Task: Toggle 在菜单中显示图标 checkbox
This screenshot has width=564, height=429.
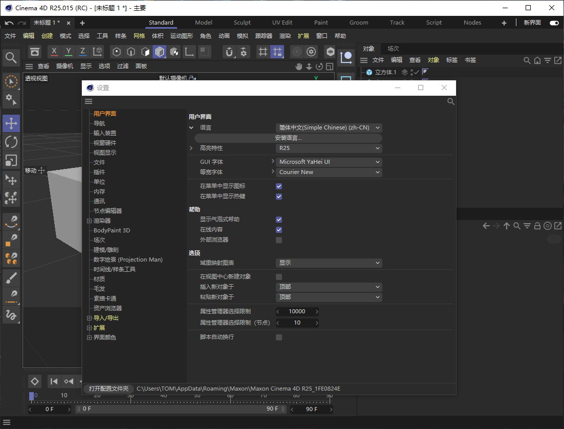Action: [x=279, y=186]
